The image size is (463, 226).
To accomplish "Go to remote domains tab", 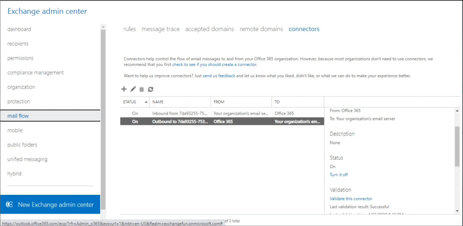I will (x=261, y=29).
